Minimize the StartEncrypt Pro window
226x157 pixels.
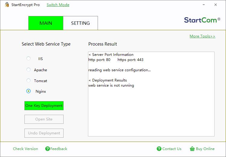(x=204, y=5)
